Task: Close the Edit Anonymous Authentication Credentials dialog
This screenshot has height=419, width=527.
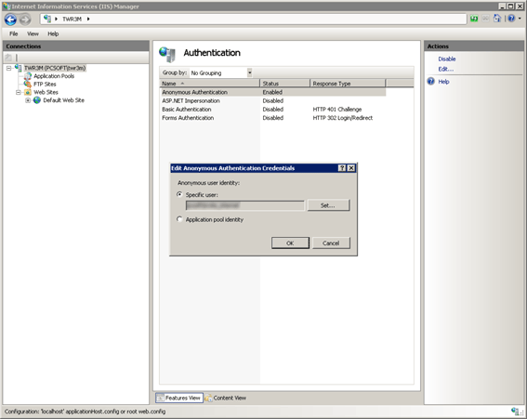Action: (x=351, y=168)
